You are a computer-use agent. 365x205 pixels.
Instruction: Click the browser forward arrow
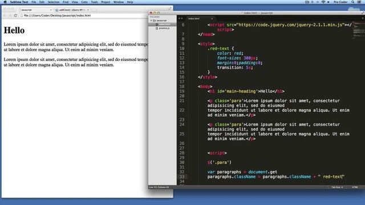pos(10,15)
